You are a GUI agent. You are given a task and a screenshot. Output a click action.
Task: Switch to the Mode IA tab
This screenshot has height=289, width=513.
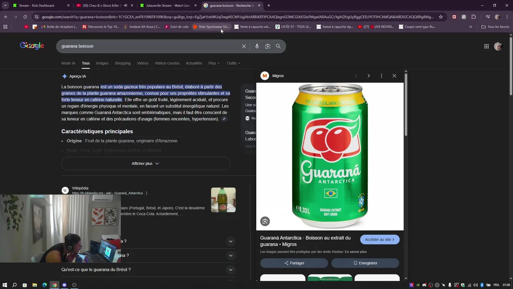tap(68, 63)
